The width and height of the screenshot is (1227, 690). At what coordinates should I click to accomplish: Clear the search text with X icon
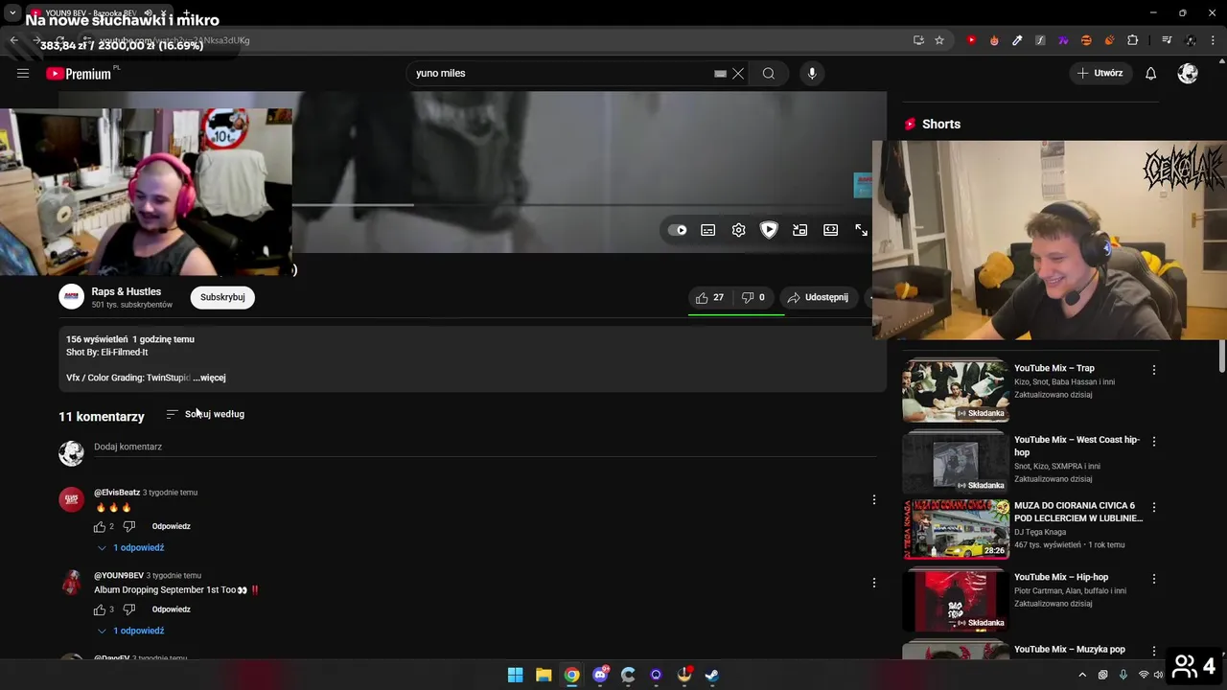pyautogui.click(x=738, y=74)
